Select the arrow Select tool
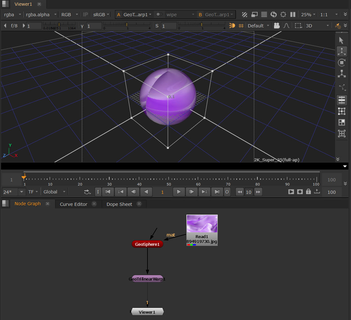Viewport: 351px width, 320px height. [x=341, y=40]
